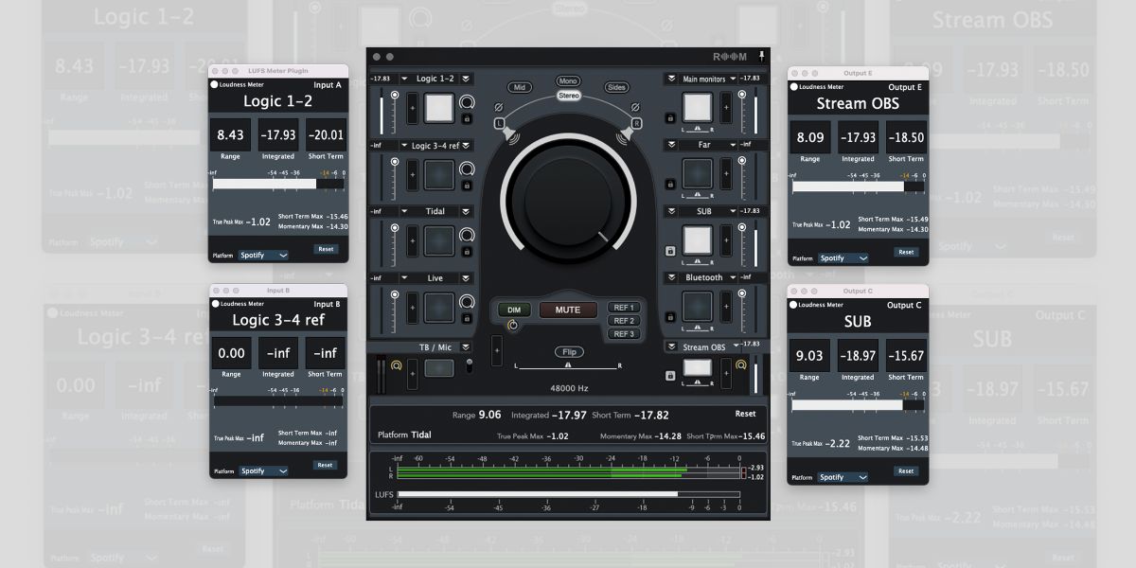
Task: Open the dropdown arrow left of Tidal
Action: point(404,212)
